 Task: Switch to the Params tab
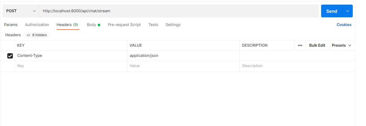tap(11, 25)
